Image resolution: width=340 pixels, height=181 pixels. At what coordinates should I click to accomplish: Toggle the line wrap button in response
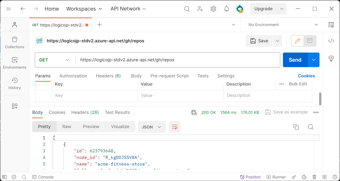(174, 127)
